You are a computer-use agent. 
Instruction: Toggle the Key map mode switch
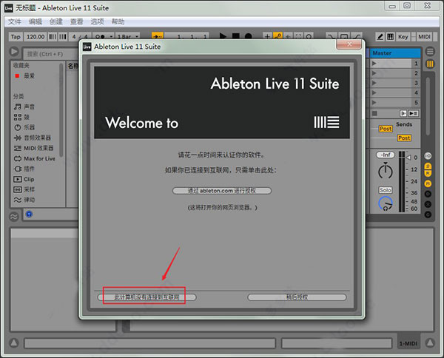(x=403, y=36)
